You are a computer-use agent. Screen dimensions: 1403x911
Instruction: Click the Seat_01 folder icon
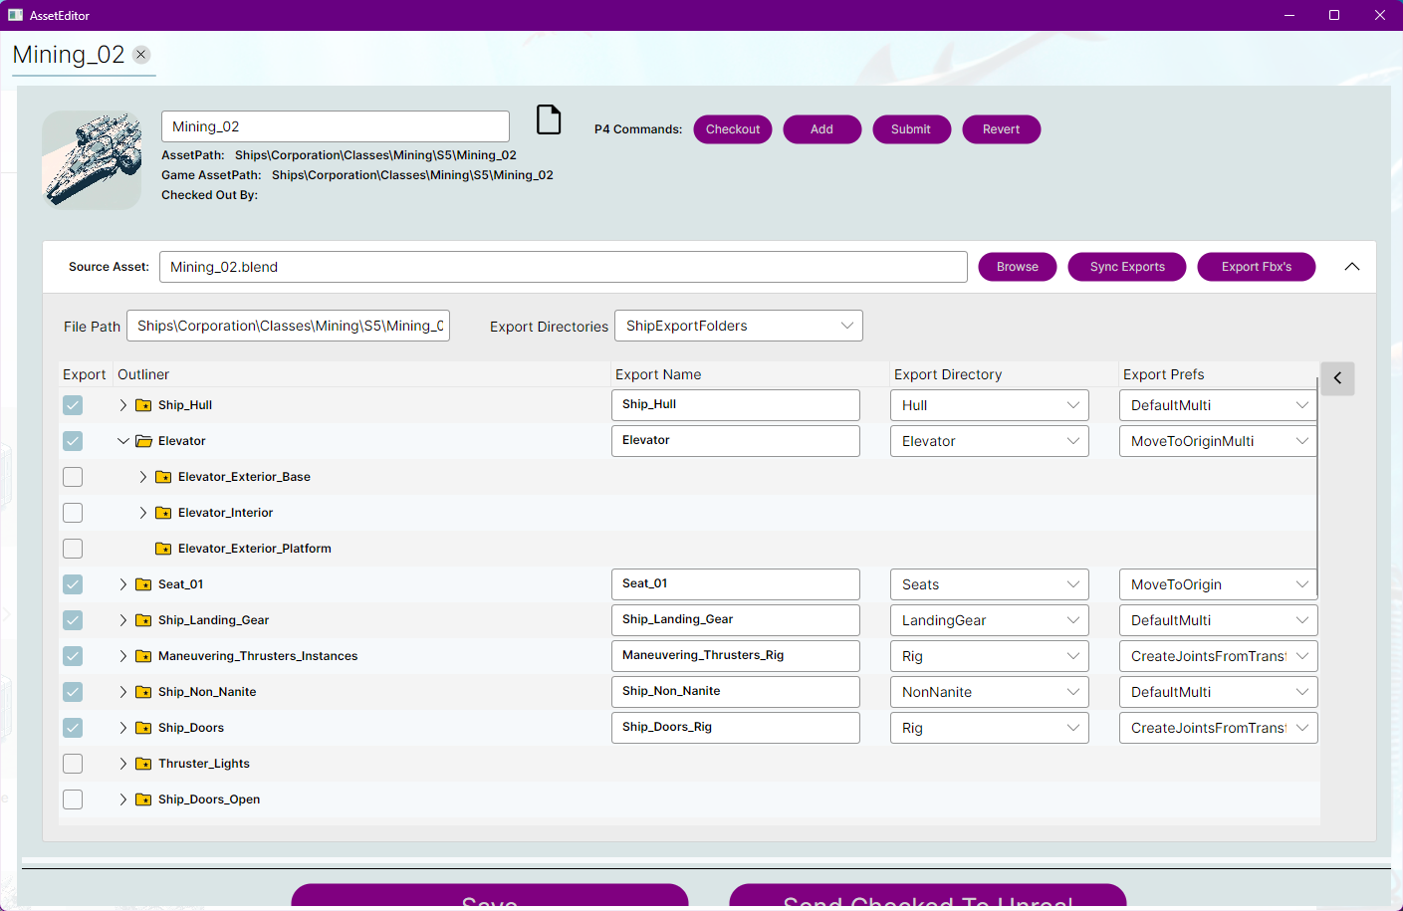coord(143,584)
